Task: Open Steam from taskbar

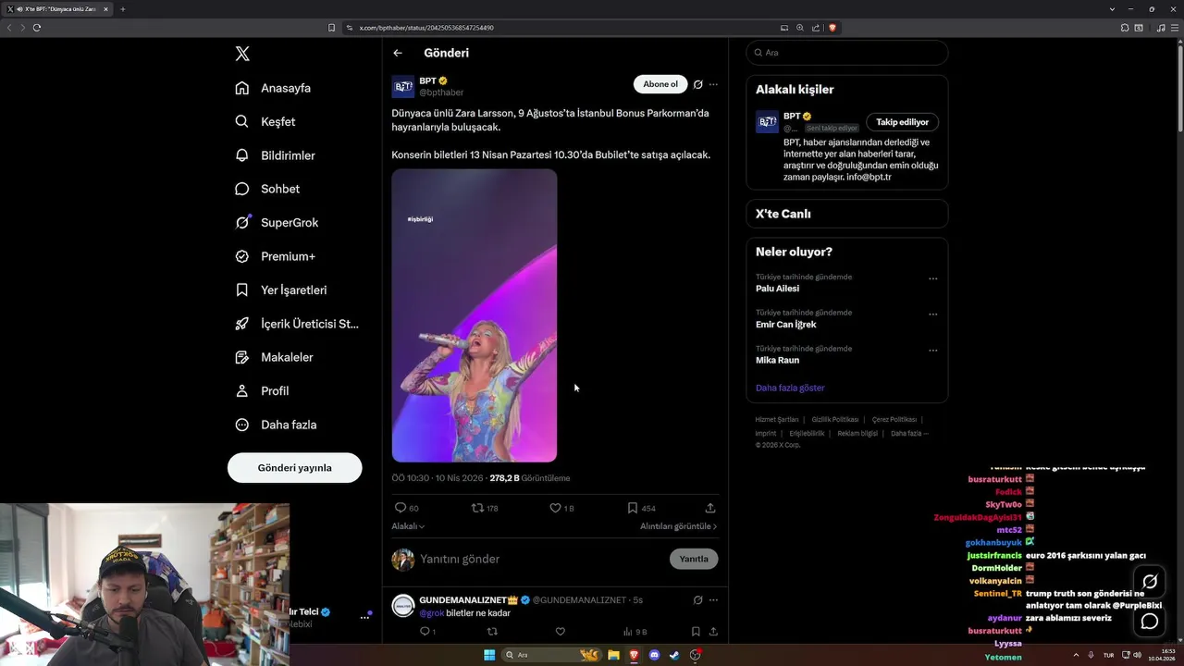Action: pos(674,655)
